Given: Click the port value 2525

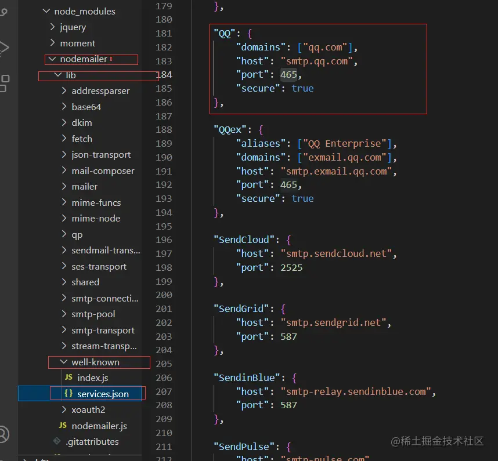Looking at the screenshot, I should pyautogui.click(x=291, y=267).
